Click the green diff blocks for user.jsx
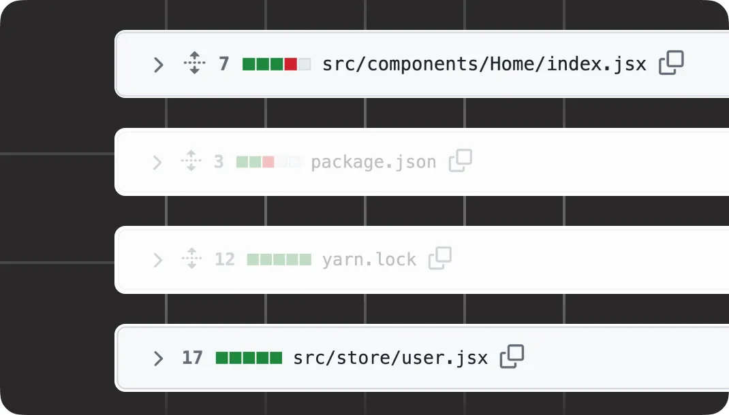 tap(249, 356)
